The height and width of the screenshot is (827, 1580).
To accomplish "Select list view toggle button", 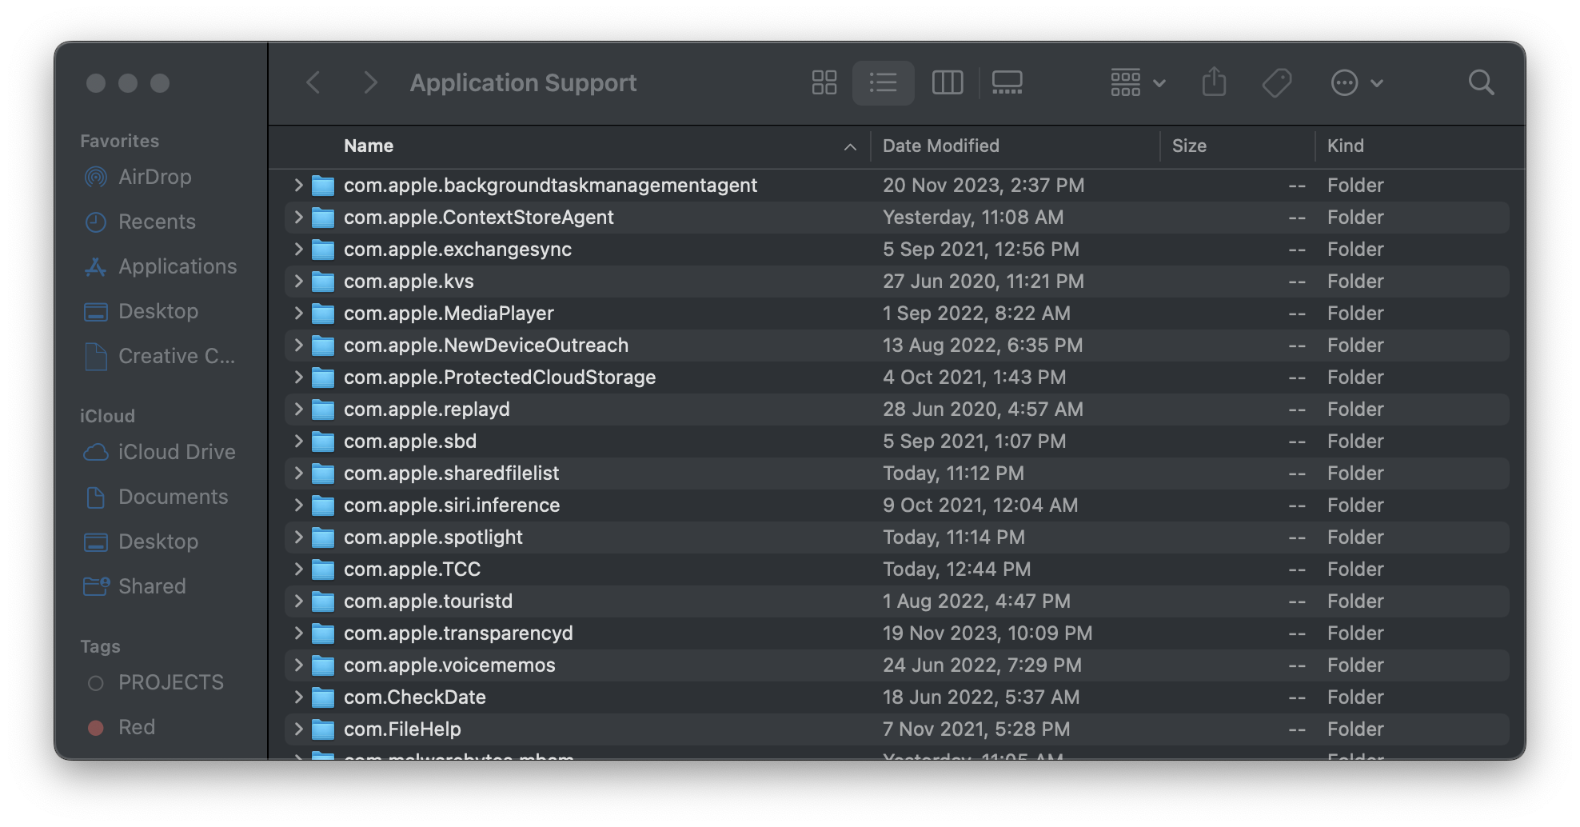I will (x=884, y=82).
